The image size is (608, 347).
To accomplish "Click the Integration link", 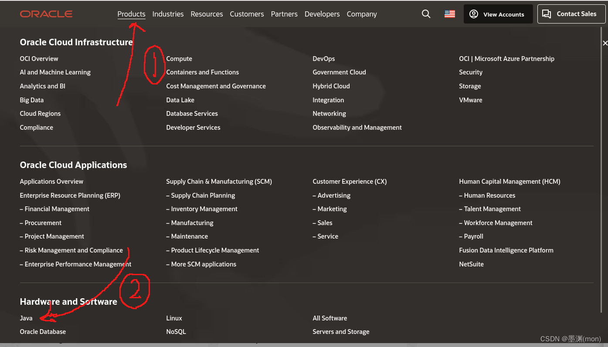I will point(329,100).
